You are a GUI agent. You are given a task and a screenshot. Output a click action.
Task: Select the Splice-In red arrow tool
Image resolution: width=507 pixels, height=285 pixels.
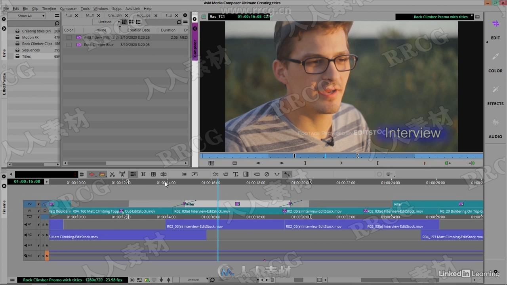[x=91, y=174]
